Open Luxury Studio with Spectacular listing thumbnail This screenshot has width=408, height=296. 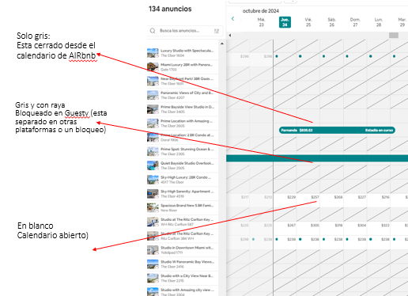click(x=153, y=53)
